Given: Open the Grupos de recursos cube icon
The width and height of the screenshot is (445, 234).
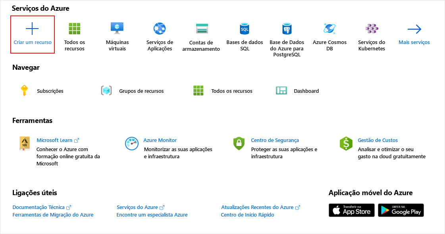Looking at the screenshot, I should click(x=106, y=90).
